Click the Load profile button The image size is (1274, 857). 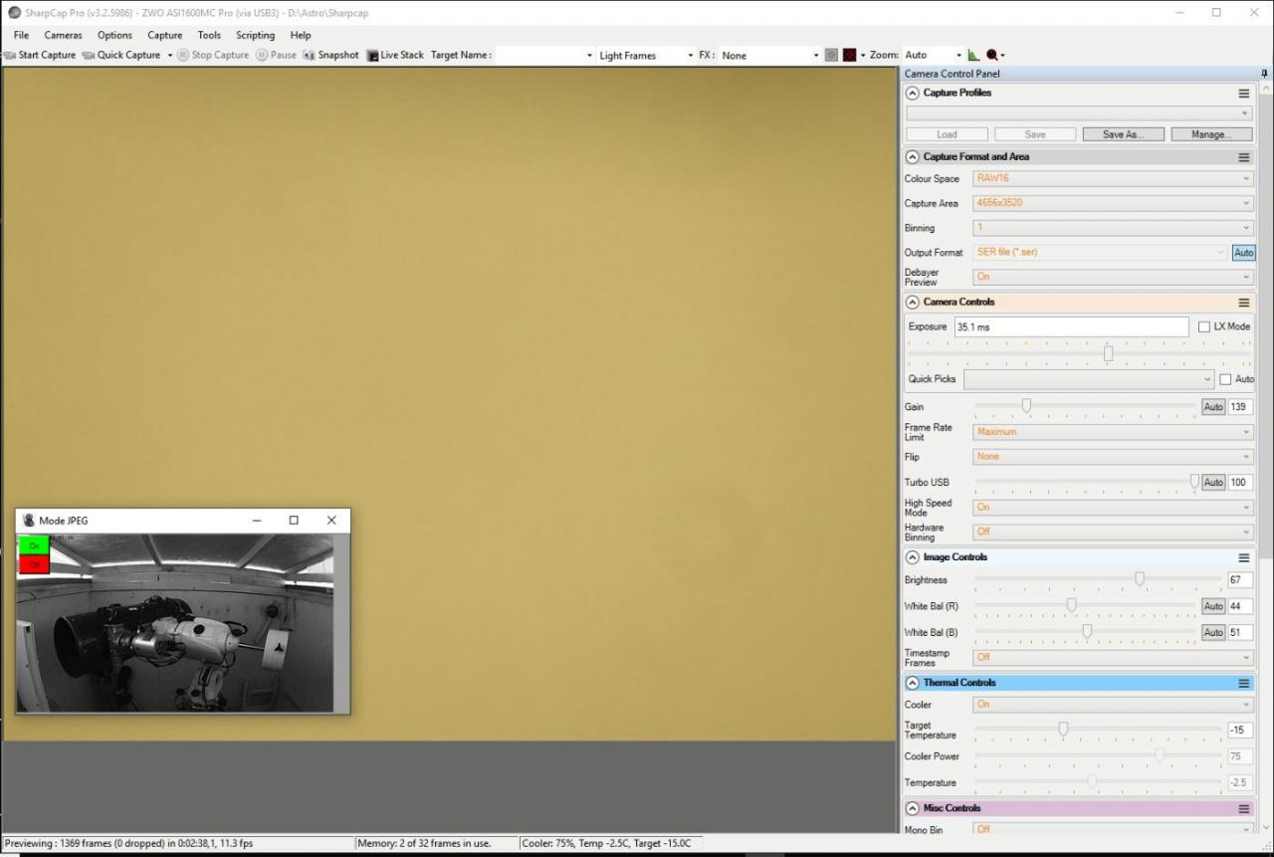click(947, 134)
